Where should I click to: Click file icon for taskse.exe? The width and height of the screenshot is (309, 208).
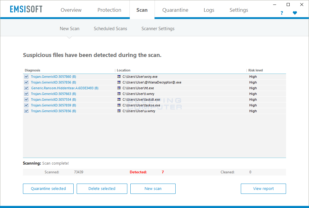pyautogui.click(x=119, y=105)
